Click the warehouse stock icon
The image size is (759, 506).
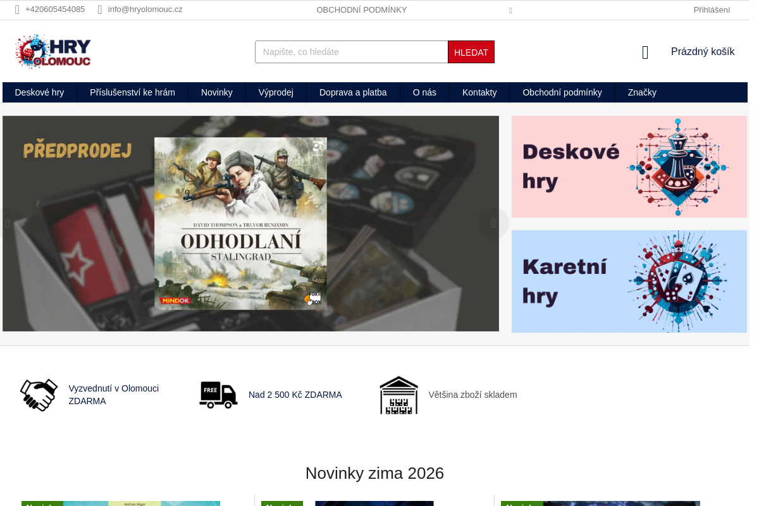click(398, 395)
